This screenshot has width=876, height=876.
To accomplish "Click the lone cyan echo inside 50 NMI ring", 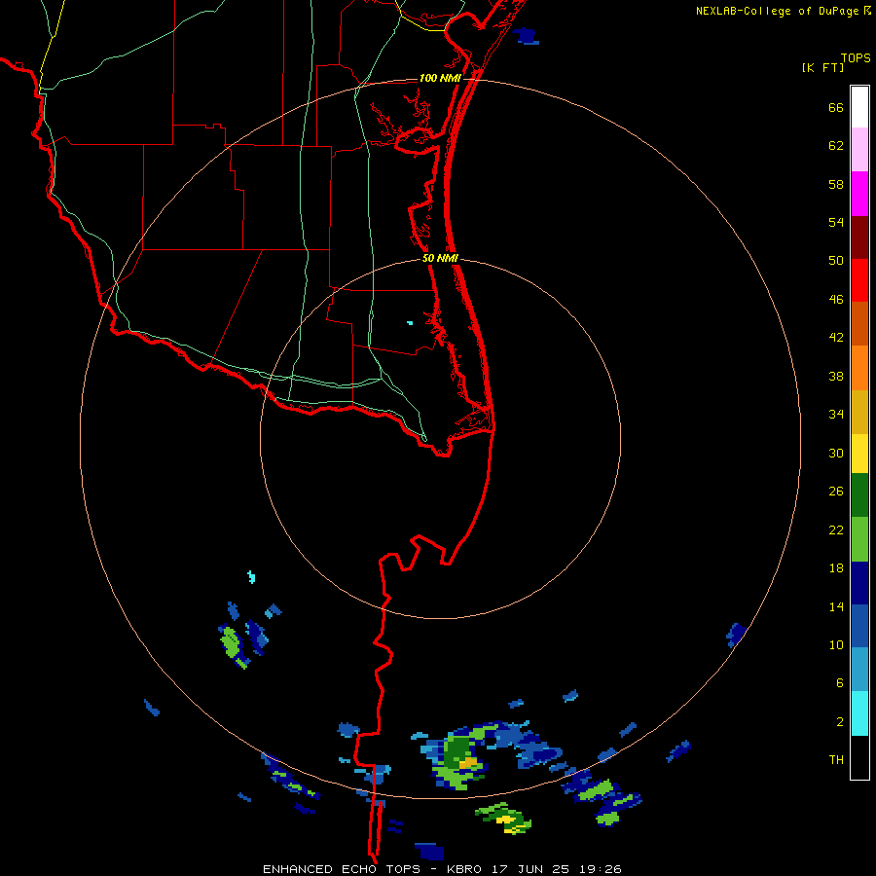I will click(x=410, y=323).
